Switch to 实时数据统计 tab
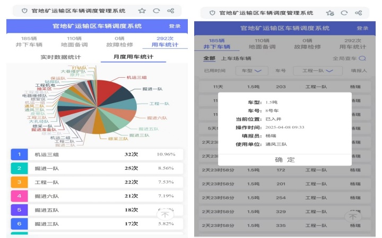Screen dimensions: 382x238 pos(60,57)
